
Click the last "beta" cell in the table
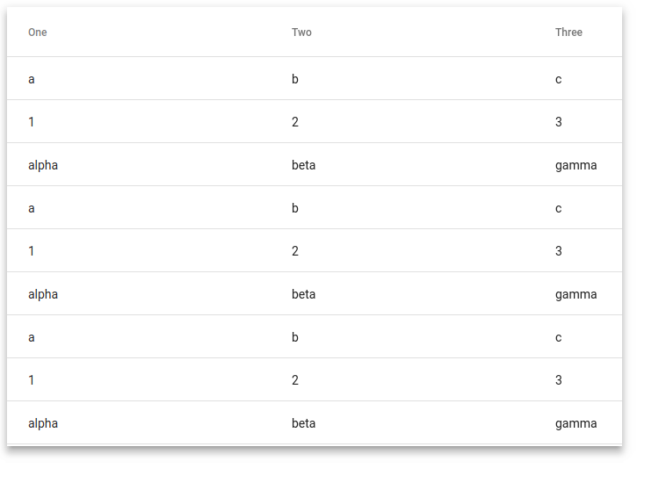303,423
